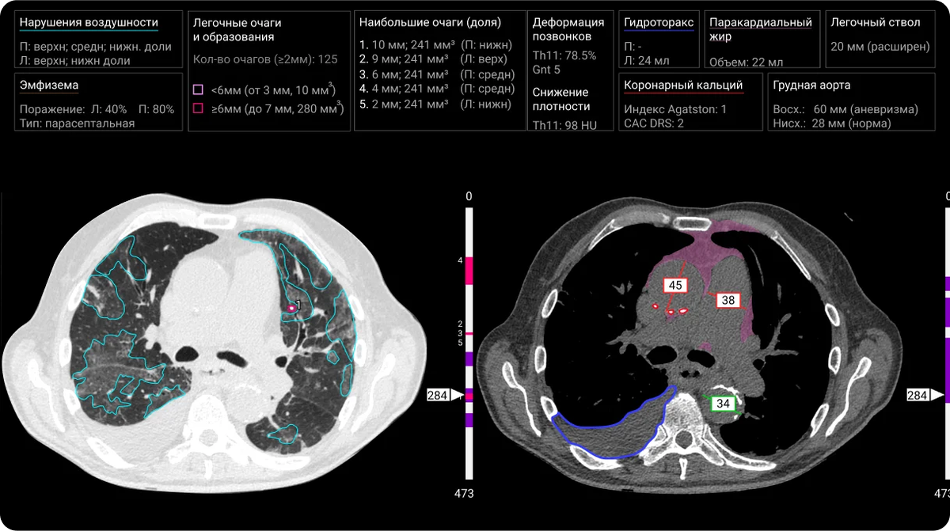The height and width of the screenshot is (531, 950).
Task: Select nodule row 1. 10 мм (П: нижн)
Action: 435,44
